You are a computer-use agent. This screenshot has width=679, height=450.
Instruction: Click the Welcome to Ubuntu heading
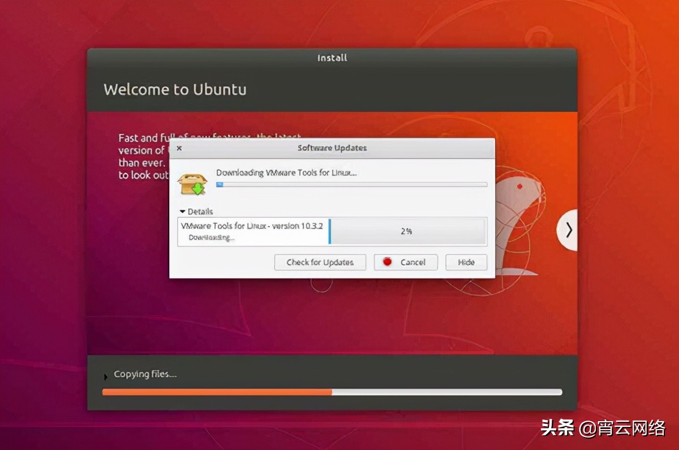click(175, 89)
